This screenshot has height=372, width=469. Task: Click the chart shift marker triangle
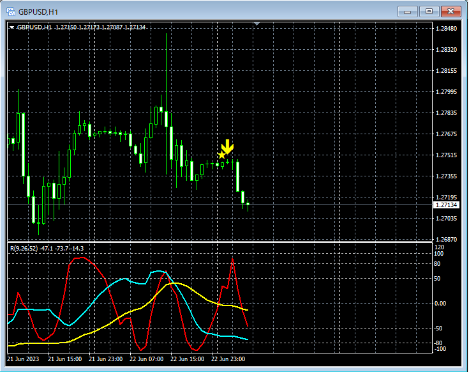257,24
